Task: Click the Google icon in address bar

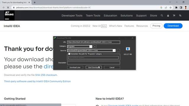Action: click(x=161, y=8)
